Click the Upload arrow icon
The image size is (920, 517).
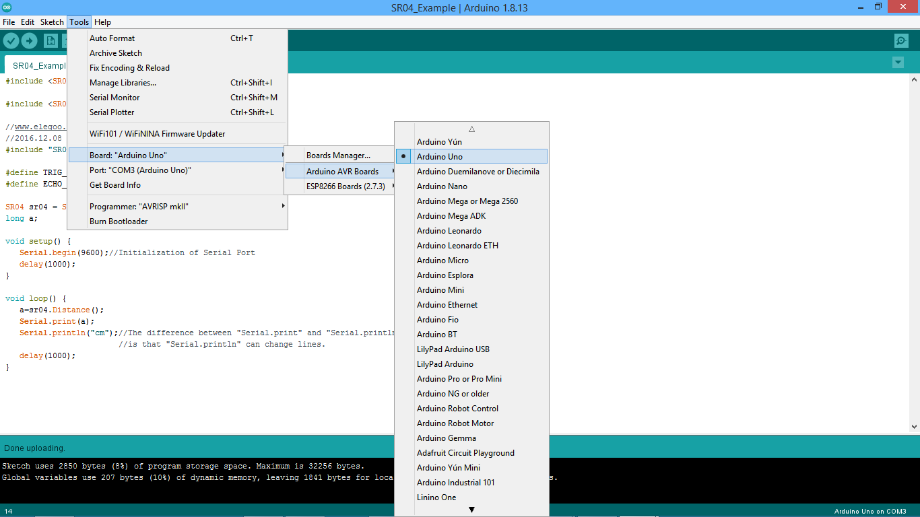click(29, 40)
